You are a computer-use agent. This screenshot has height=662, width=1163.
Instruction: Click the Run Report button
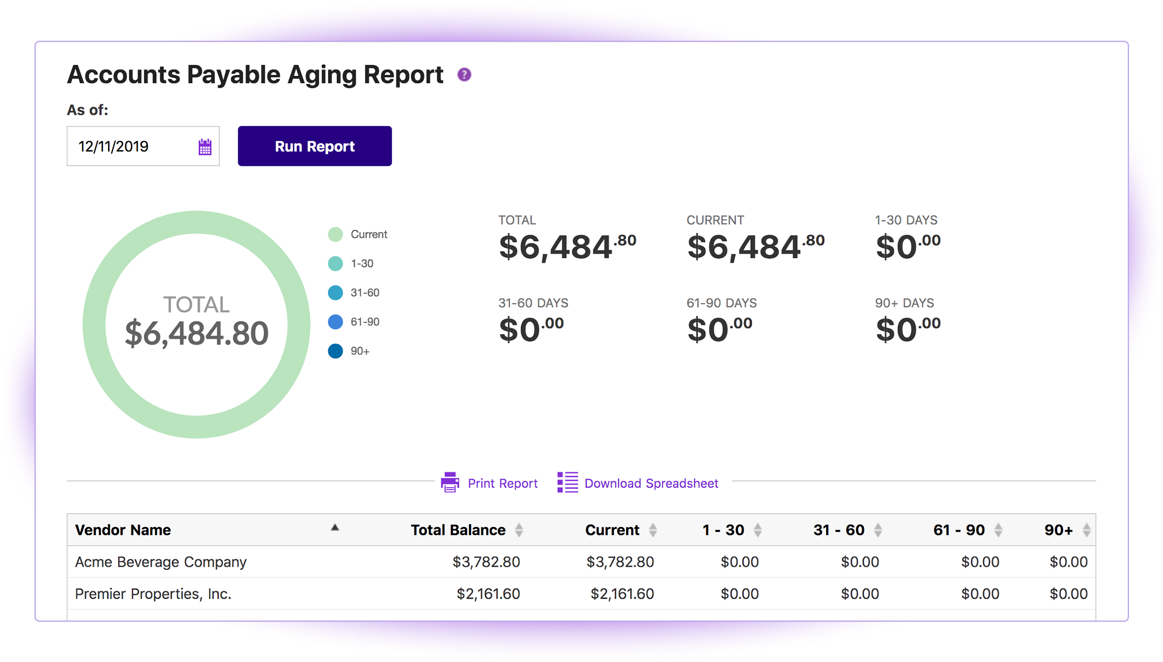[314, 146]
